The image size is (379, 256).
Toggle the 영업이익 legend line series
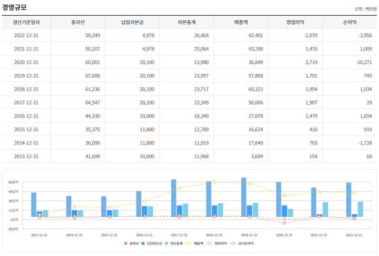[216, 244]
